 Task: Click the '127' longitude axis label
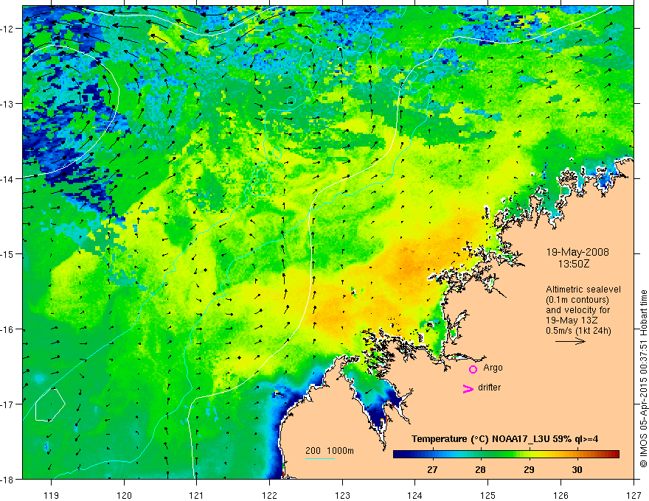pyautogui.click(x=634, y=495)
